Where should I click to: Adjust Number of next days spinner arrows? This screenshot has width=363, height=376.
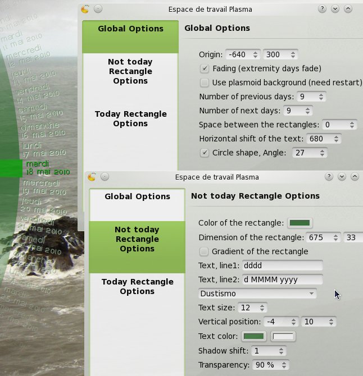pyautogui.click(x=307, y=111)
